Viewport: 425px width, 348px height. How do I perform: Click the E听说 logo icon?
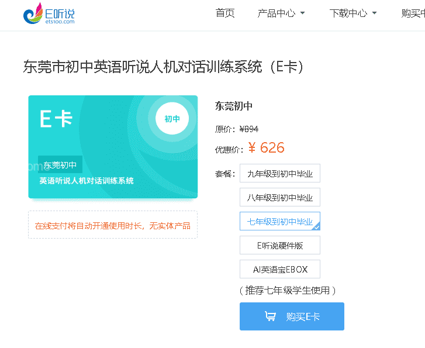(33, 14)
